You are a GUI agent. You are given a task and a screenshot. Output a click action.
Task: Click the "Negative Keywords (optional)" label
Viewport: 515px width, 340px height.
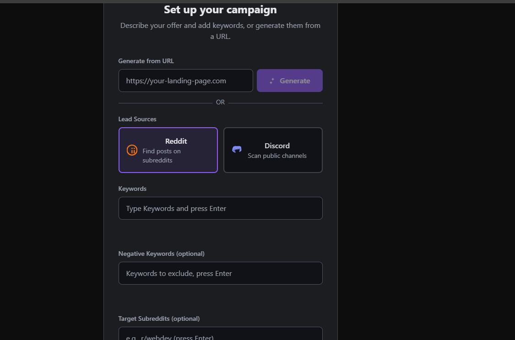coord(161,254)
